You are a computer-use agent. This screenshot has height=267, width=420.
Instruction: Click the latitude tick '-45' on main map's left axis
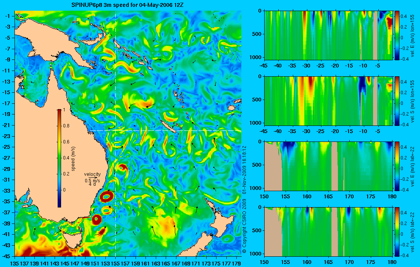click(x=6, y=256)
